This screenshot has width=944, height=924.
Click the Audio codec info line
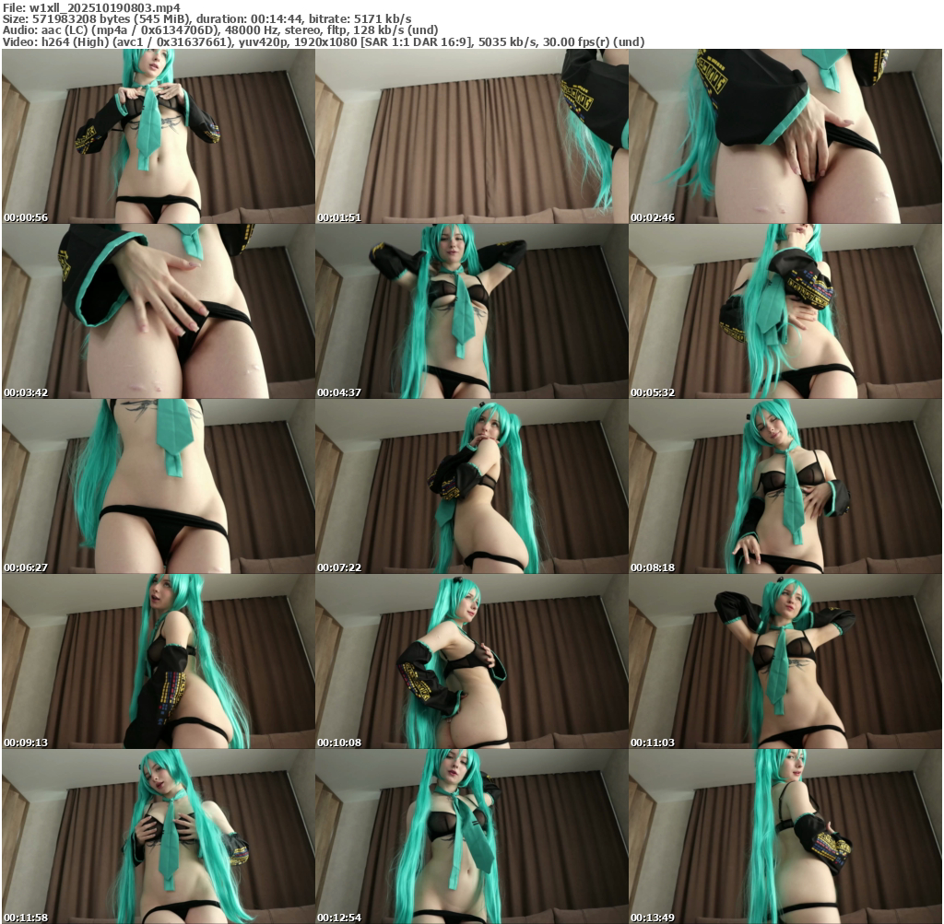[x=220, y=30]
